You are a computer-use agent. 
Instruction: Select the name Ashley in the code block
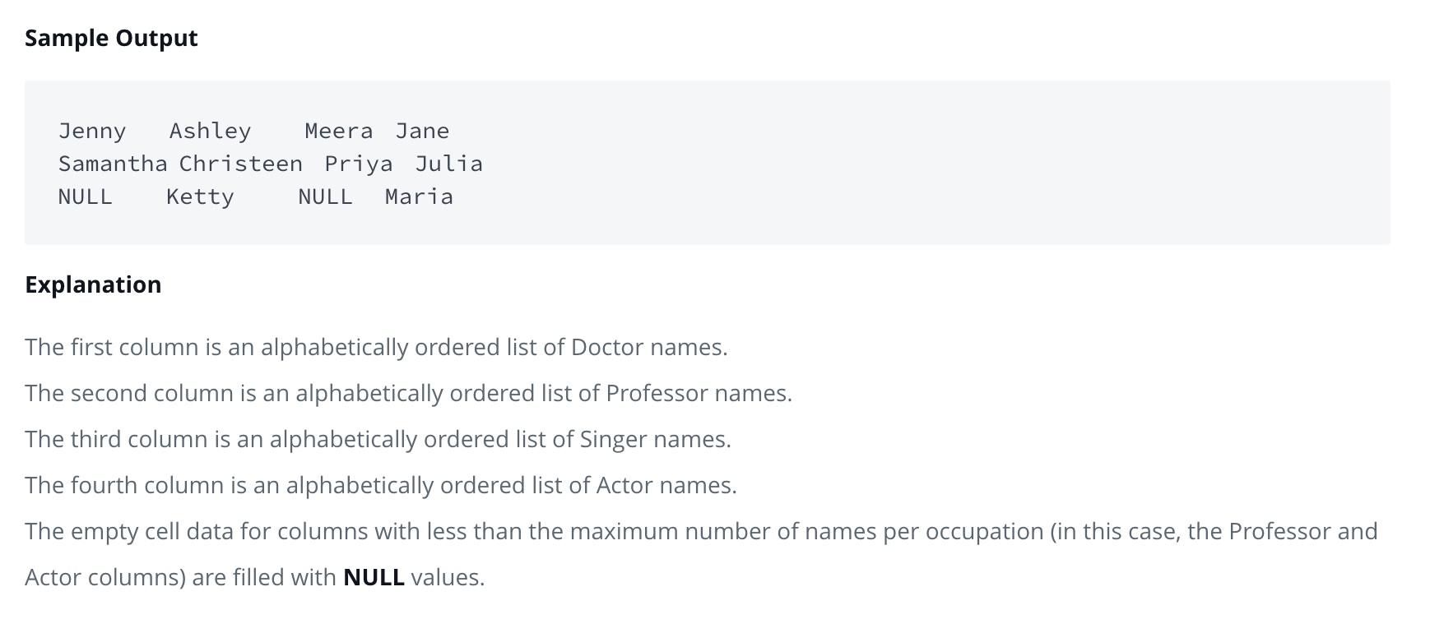point(210,131)
